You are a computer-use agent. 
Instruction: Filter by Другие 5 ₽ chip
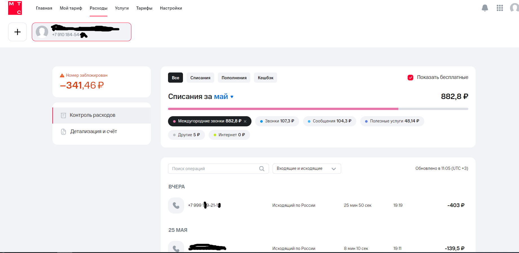tap(186, 135)
